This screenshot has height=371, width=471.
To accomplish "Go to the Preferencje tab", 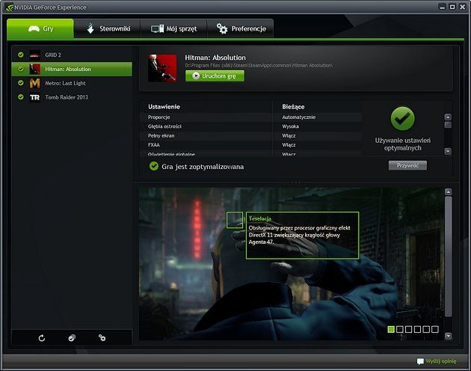I will tap(240, 28).
